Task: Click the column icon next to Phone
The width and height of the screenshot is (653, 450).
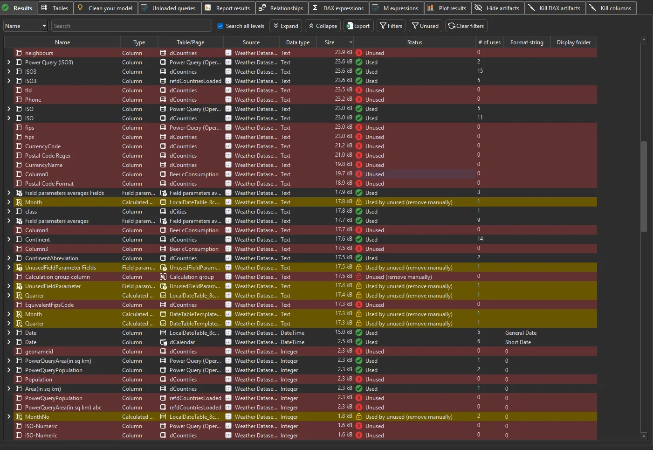Action: point(19,99)
